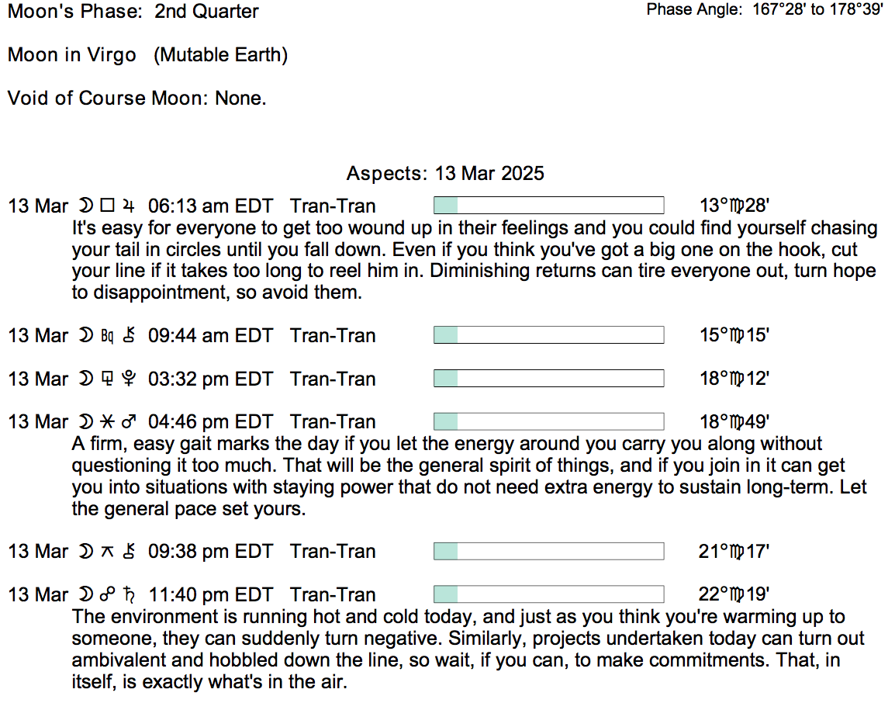895x703 pixels.
Task: Click the strength bar for the 11:40 pm aspect
Action: click(548, 594)
